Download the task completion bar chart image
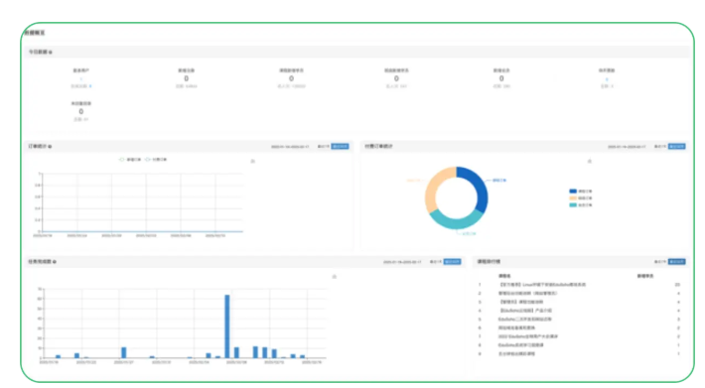 click(x=334, y=277)
